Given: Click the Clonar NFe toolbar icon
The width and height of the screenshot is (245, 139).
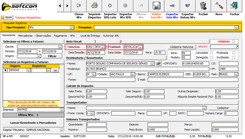Looking at the screenshot, I should point(79,6).
